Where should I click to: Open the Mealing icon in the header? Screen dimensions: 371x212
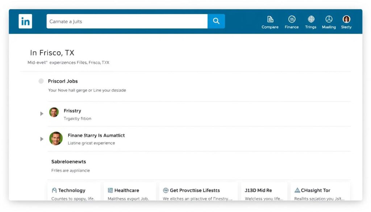pyautogui.click(x=329, y=19)
